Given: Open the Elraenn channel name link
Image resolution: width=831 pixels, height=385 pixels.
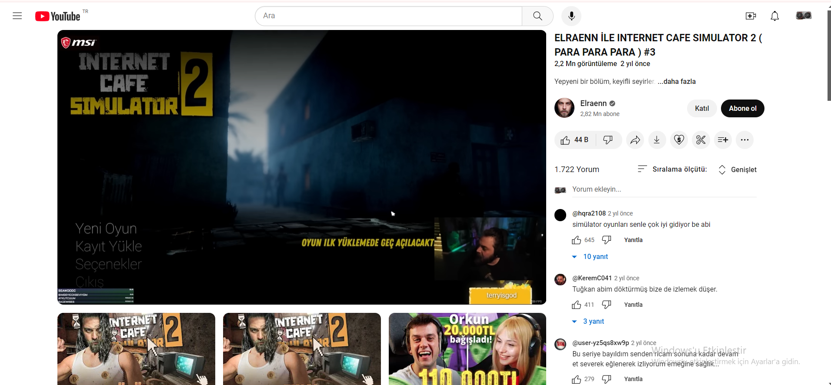Looking at the screenshot, I should pyautogui.click(x=593, y=103).
